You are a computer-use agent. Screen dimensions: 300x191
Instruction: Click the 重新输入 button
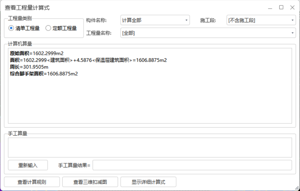[x=28, y=165]
